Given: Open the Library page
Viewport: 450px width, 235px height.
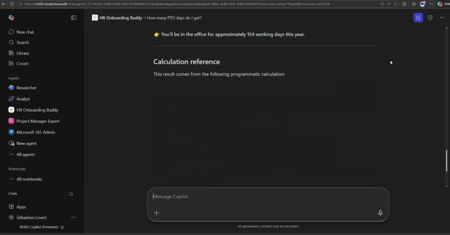Looking at the screenshot, I should (x=23, y=53).
